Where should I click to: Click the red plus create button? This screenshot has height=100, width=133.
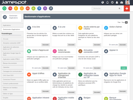127,8
